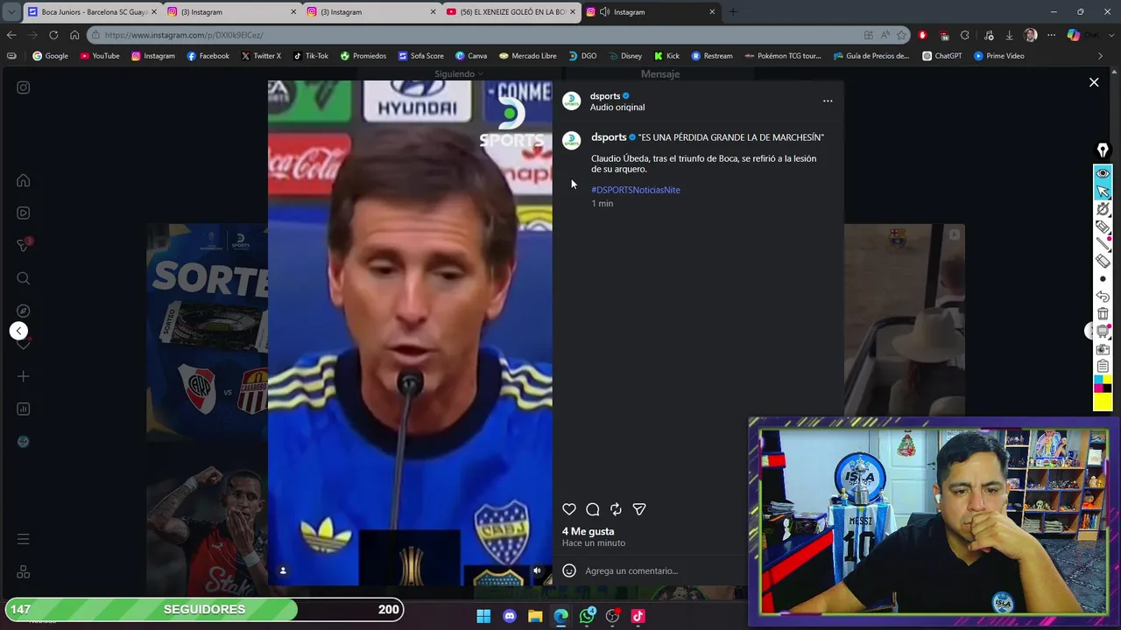Select the eraser tool in annotation bar

(1103, 262)
